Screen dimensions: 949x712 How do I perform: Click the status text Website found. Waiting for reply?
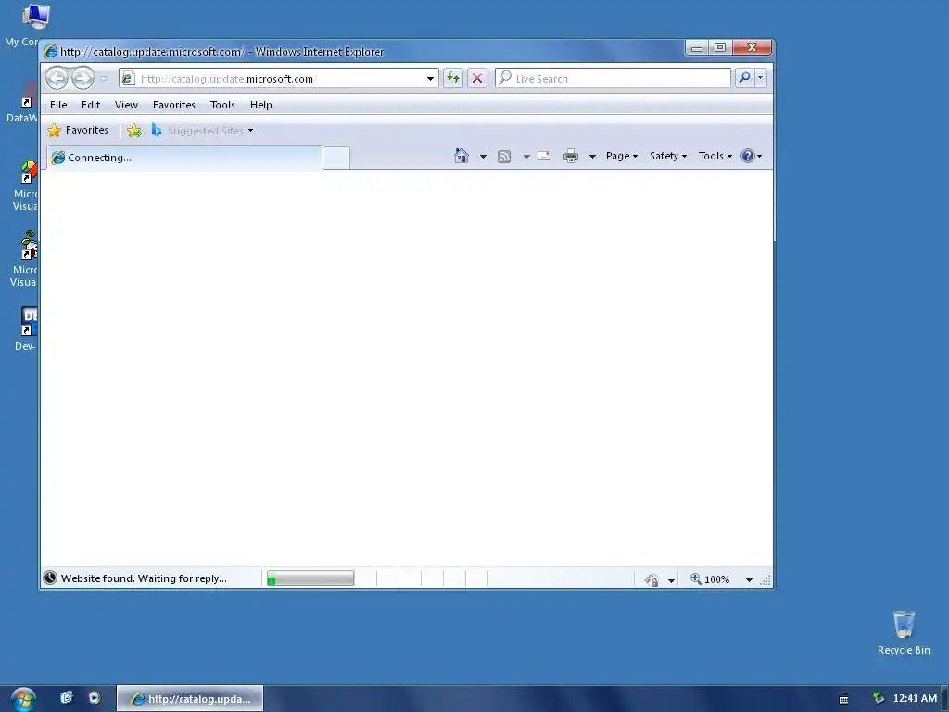pos(144,578)
